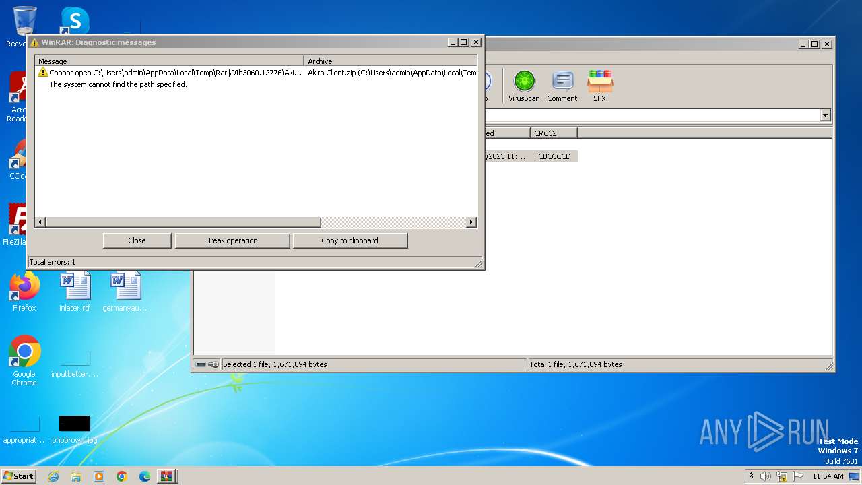Click the Archive column header
862x485 pixels.
point(391,61)
